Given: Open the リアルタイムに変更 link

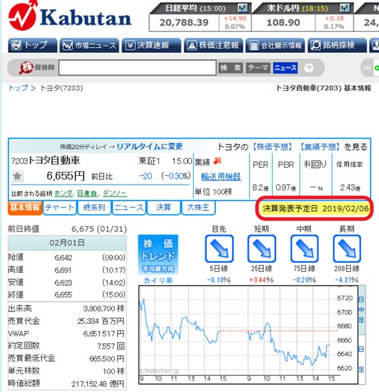Looking at the screenshot, I should [150, 146].
